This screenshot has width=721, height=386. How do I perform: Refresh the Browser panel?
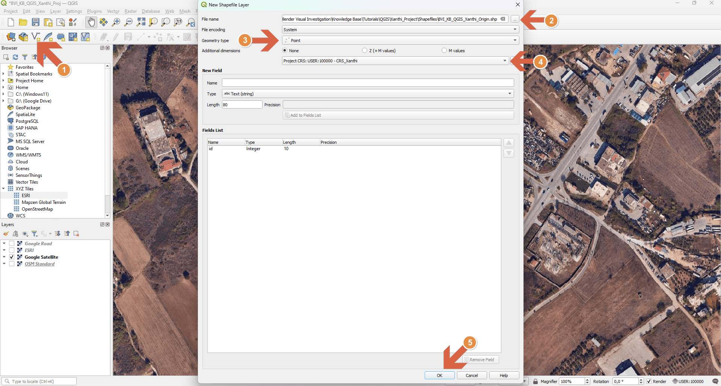click(15, 57)
